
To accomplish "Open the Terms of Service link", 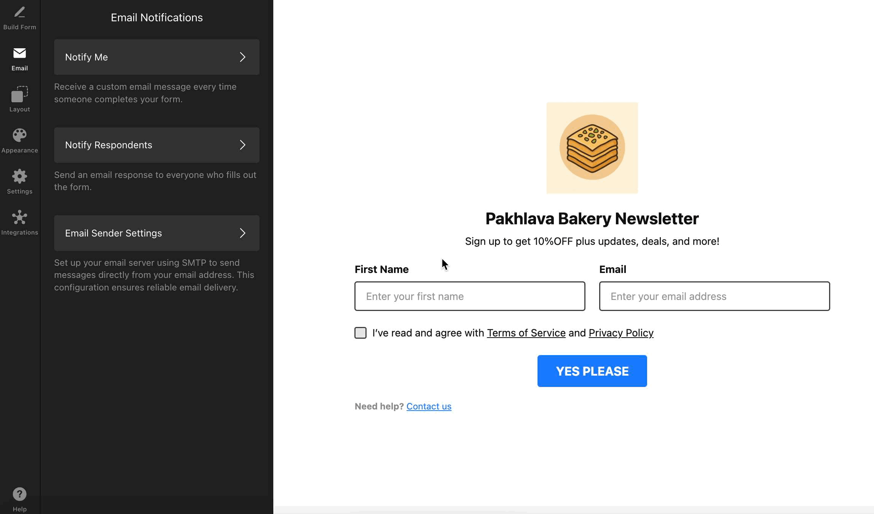I will point(526,333).
